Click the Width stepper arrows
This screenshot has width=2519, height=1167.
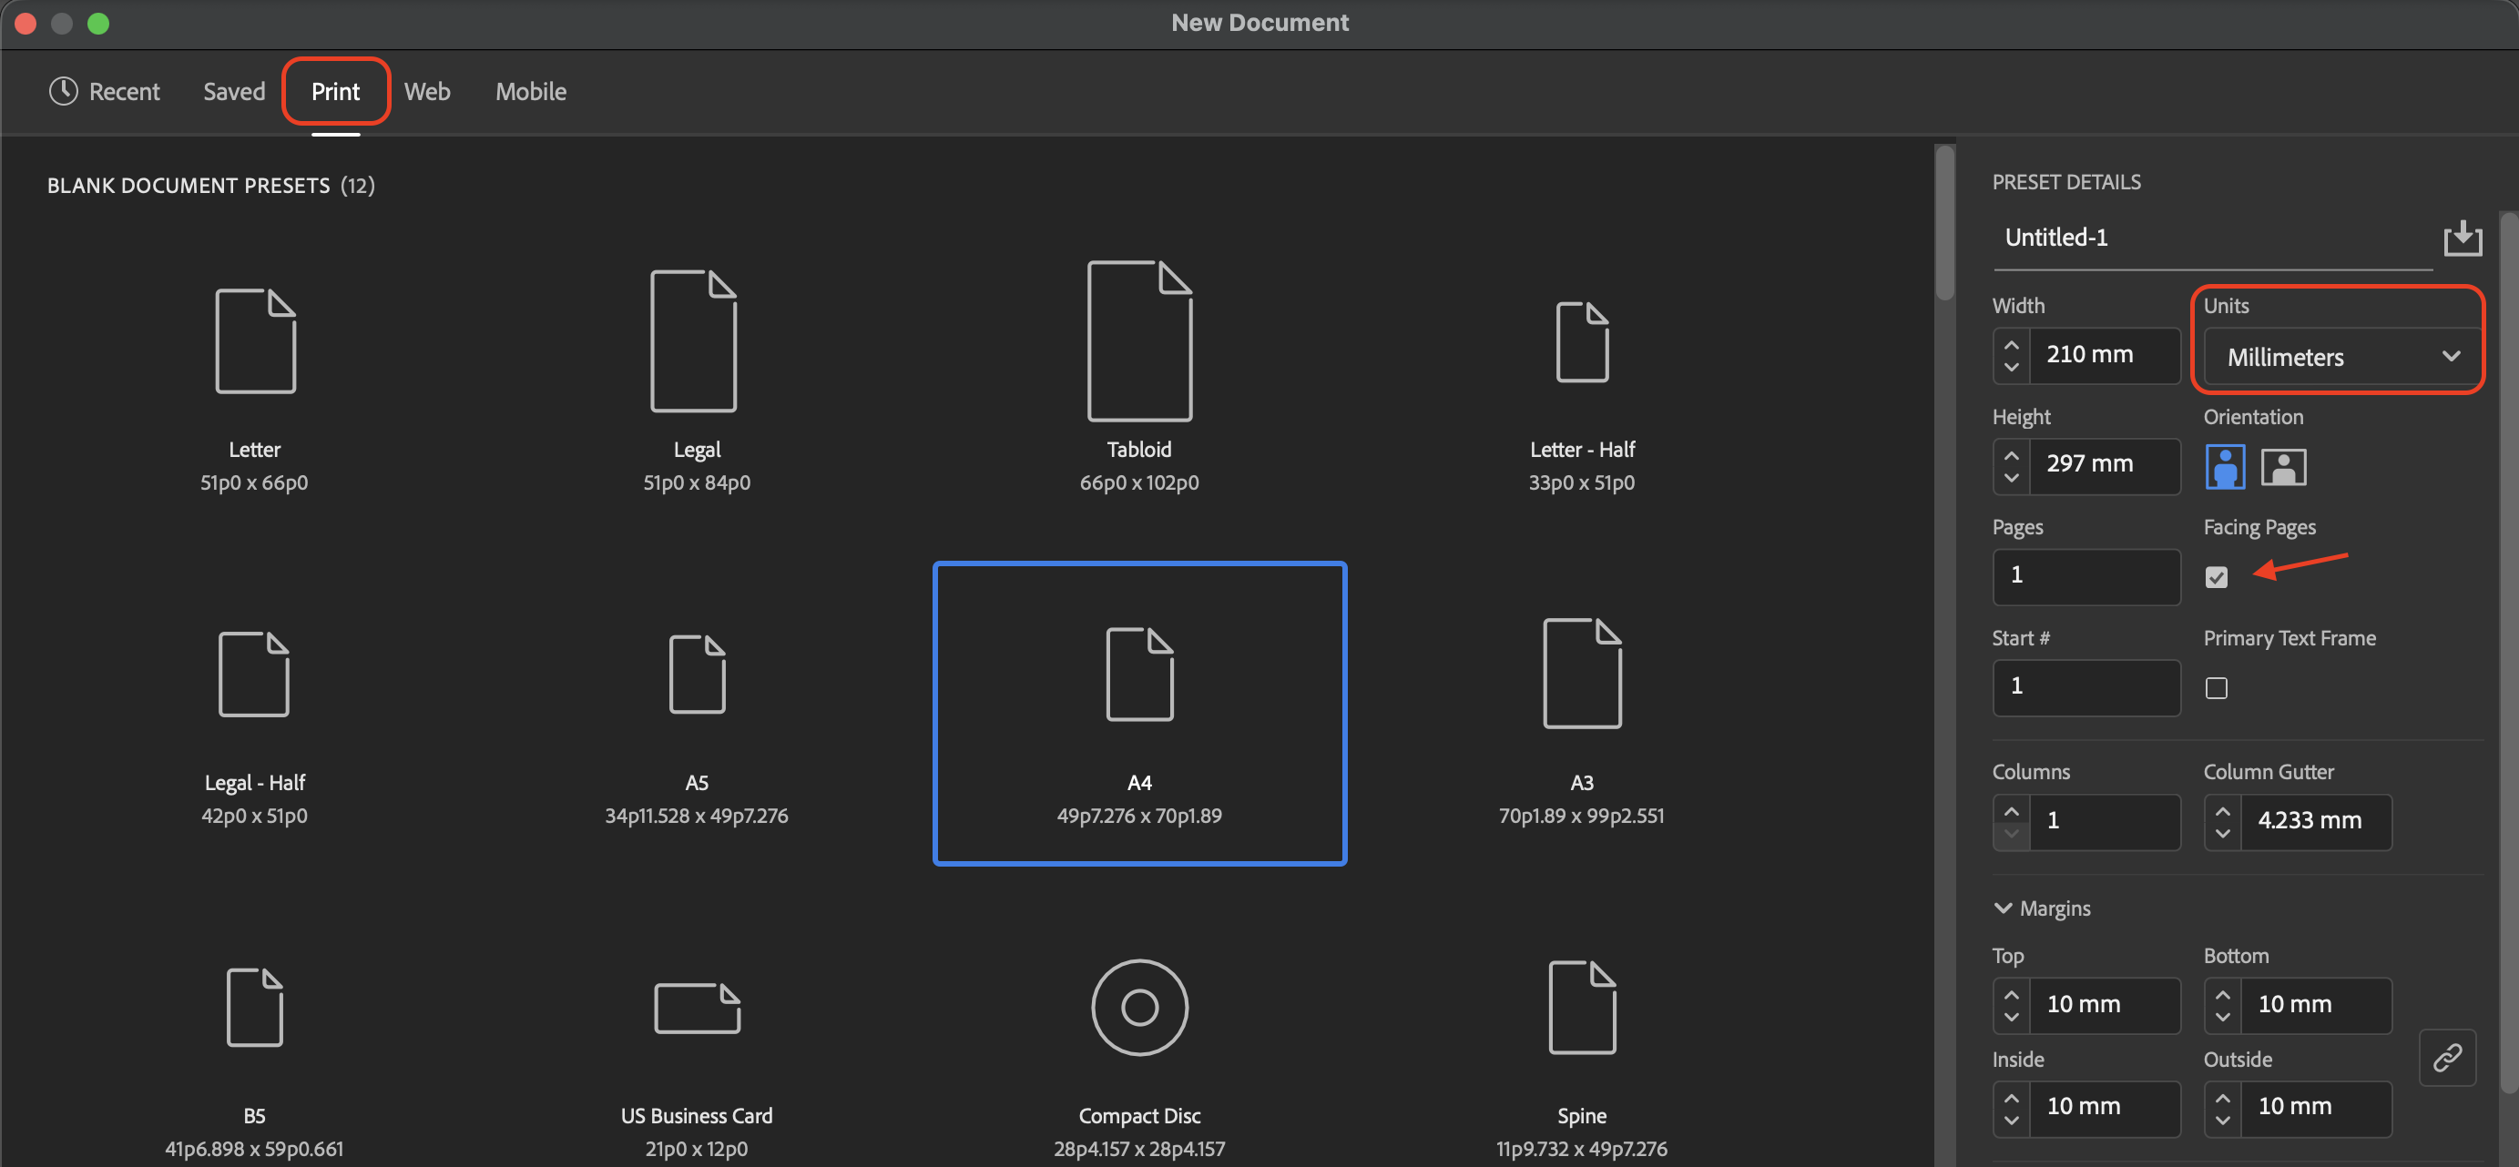[2011, 356]
